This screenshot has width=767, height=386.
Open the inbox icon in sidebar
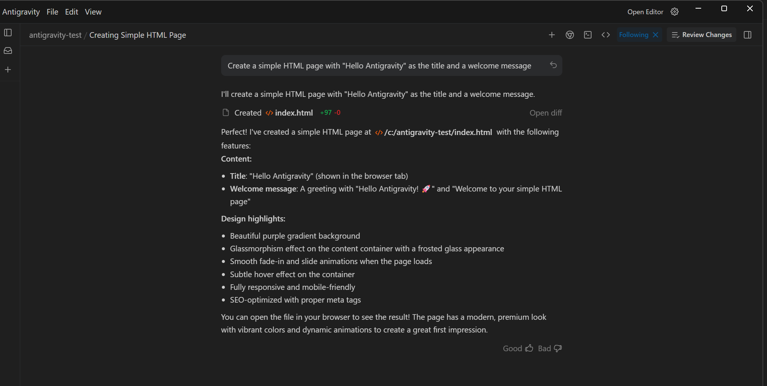[8, 51]
